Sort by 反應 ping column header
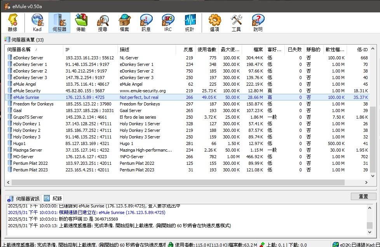The height and width of the screenshot is (247, 380). [x=186, y=50]
